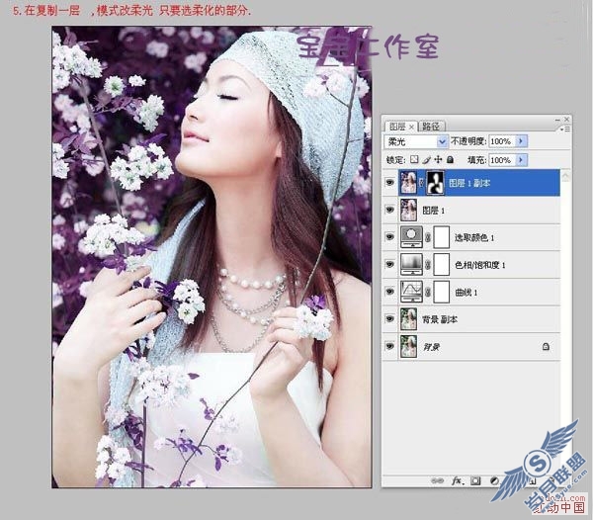Hide the 图层 1 副本 layer
This screenshot has width=593, height=520.
coord(389,183)
